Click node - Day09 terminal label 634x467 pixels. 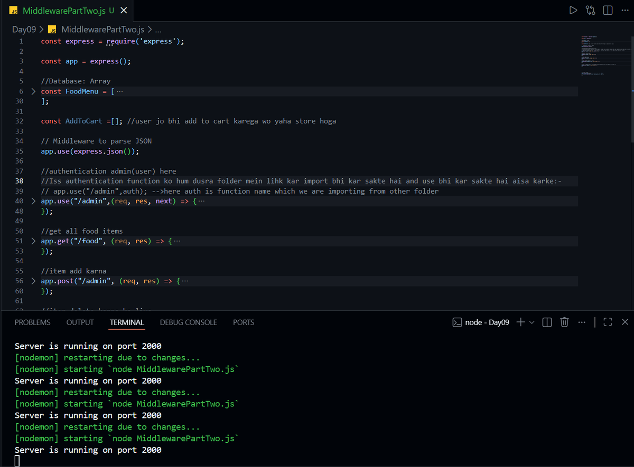click(487, 322)
